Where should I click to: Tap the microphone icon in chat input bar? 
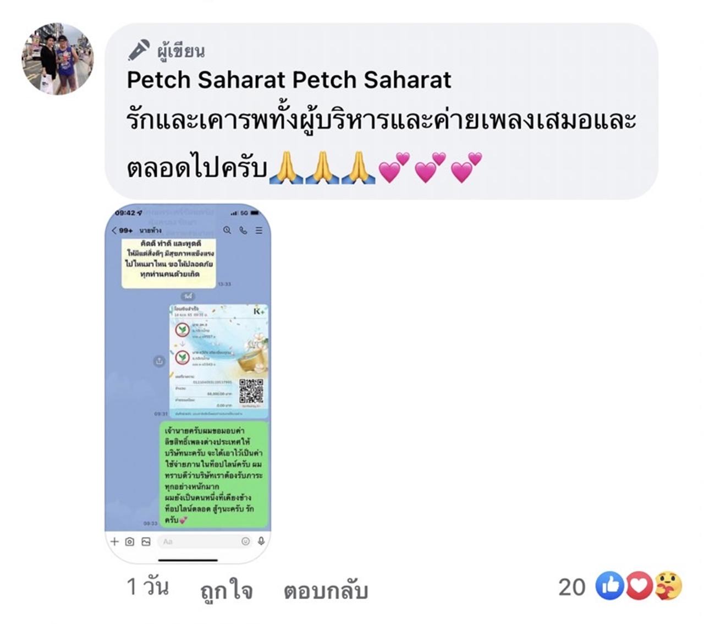click(261, 541)
